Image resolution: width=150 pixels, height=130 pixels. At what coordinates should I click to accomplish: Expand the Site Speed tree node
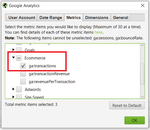pyautogui.click(x=13, y=97)
